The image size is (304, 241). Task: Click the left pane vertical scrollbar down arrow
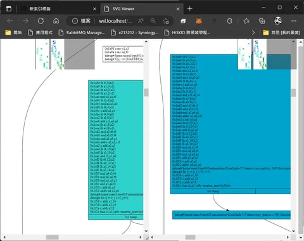(x=146, y=232)
